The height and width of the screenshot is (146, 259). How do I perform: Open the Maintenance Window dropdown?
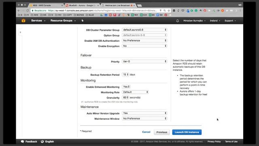click(x=144, y=118)
